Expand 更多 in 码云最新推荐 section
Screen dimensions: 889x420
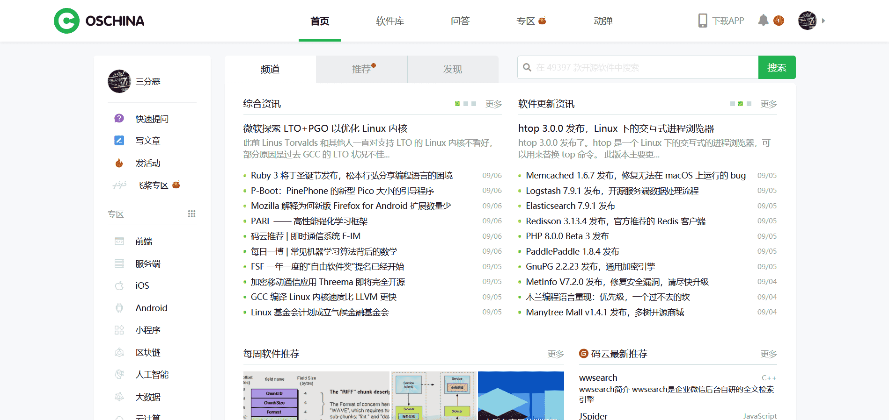tap(768, 354)
